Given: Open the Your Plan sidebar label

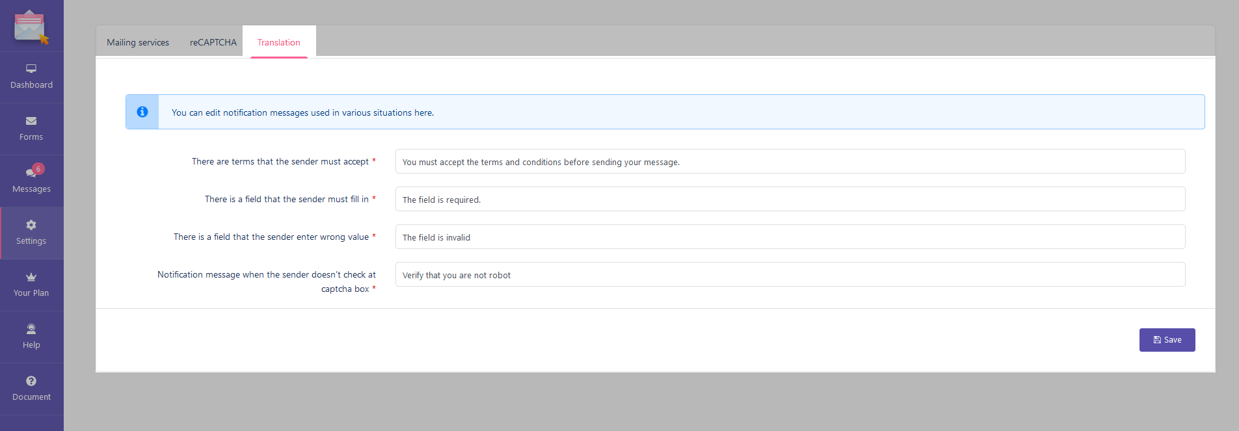Looking at the screenshot, I should [x=31, y=293].
